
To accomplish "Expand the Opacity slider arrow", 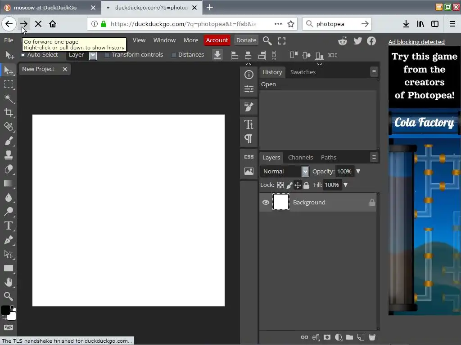I will point(358,171).
